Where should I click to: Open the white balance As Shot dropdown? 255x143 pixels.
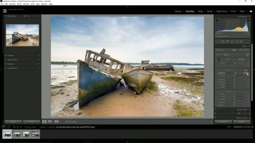(x=242, y=59)
